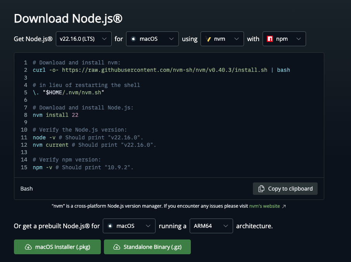Click the 'Download Node.js®' heading
Image resolution: width=351 pixels, height=262 pixels.
[68, 18]
